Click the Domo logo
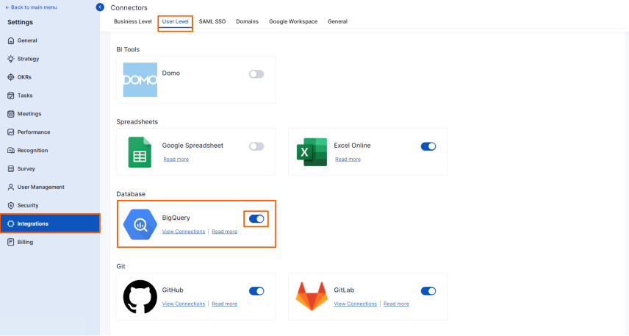Screen dimensions: 629x336 (x=140, y=80)
